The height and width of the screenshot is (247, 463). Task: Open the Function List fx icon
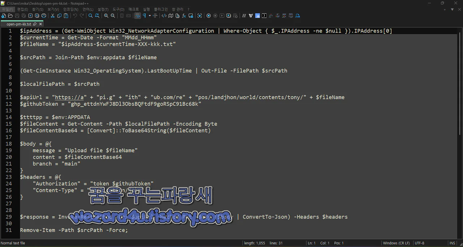[184, 16]
